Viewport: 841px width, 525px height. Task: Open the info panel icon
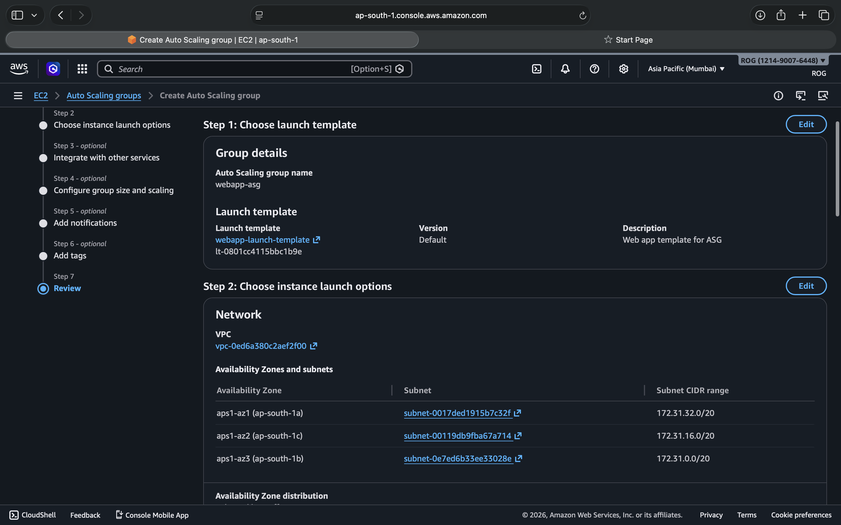[778, 95]
